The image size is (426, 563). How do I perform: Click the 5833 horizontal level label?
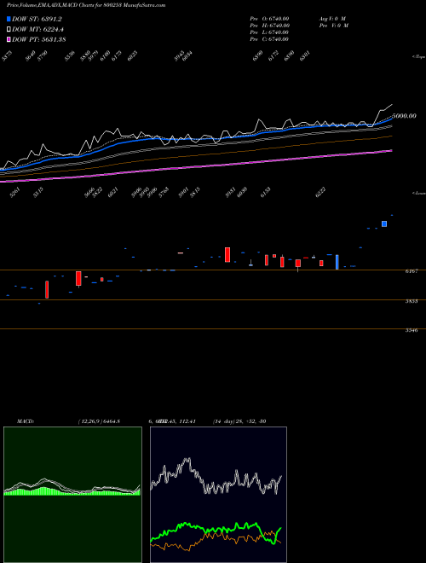coord(412,301)
